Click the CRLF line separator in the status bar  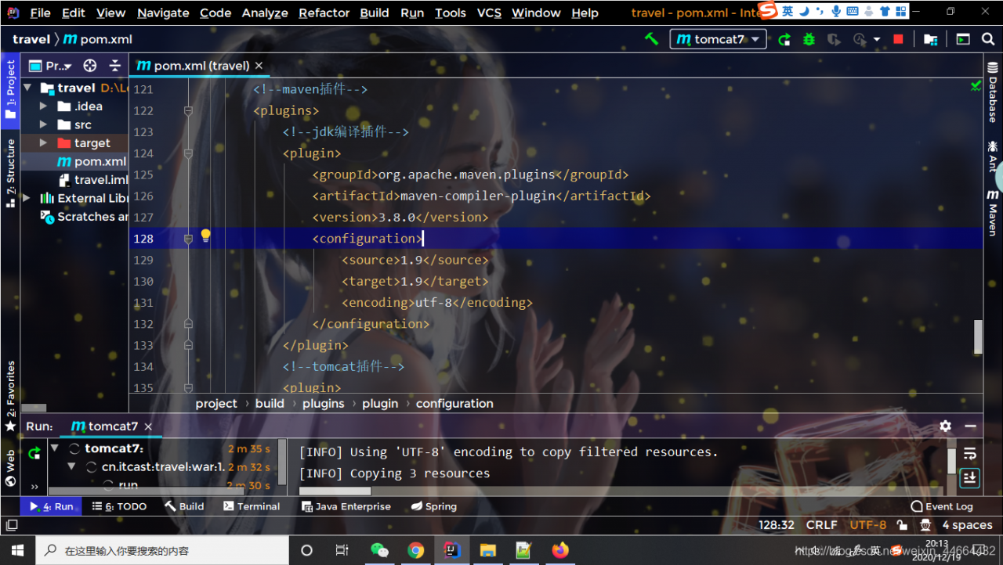[x=821, y=525]
